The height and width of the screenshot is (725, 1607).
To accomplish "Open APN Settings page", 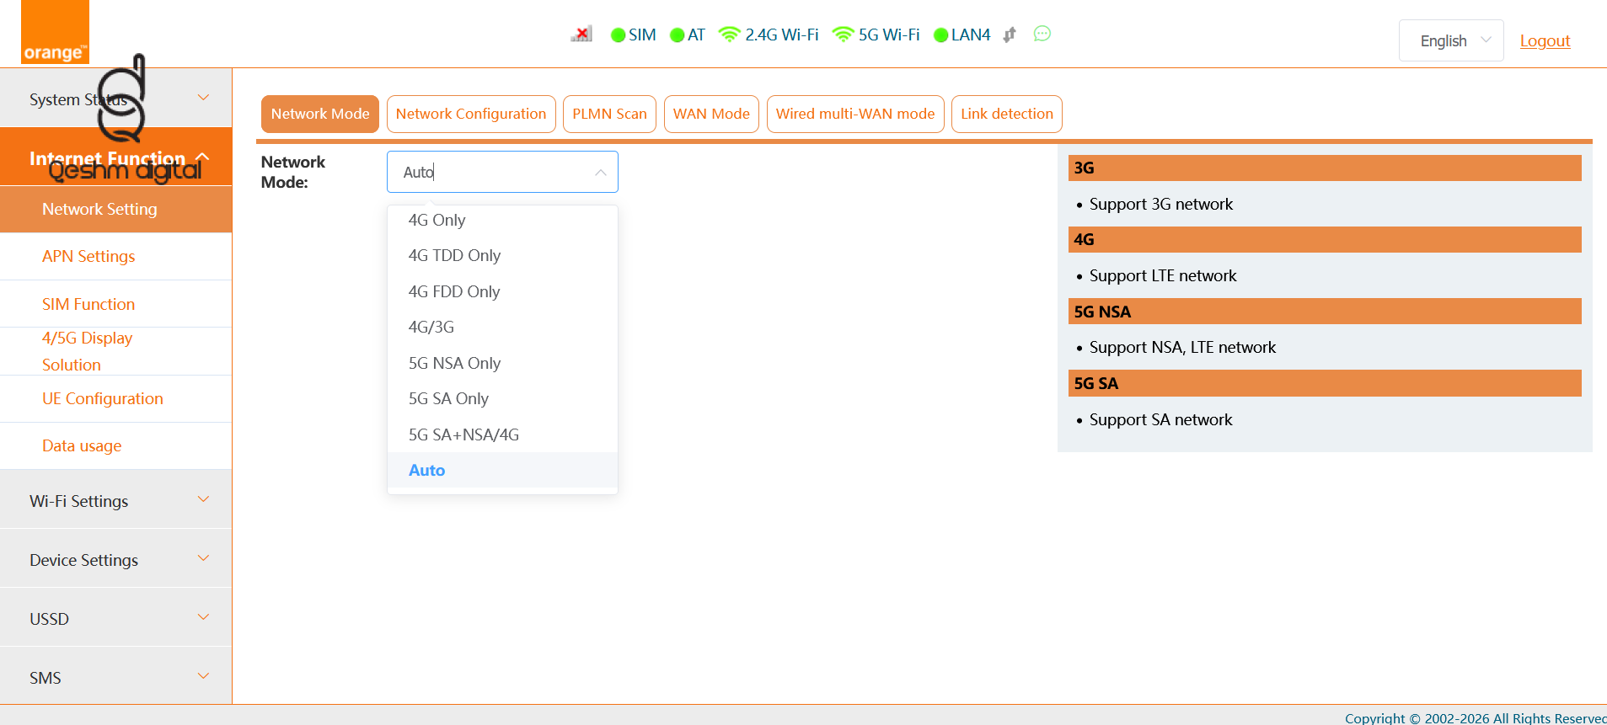I will coord(116,256).
